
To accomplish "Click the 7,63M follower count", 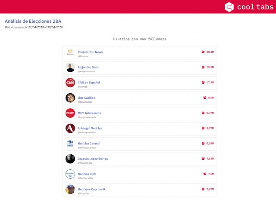I will coord(210,159).
